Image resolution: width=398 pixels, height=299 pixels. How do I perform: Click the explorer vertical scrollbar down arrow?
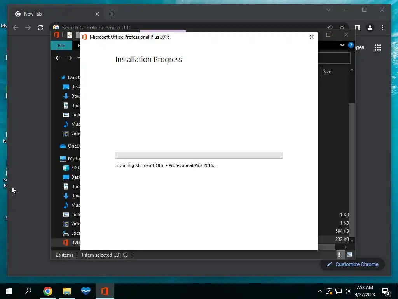pyautogui.click(x=352, y=240)
